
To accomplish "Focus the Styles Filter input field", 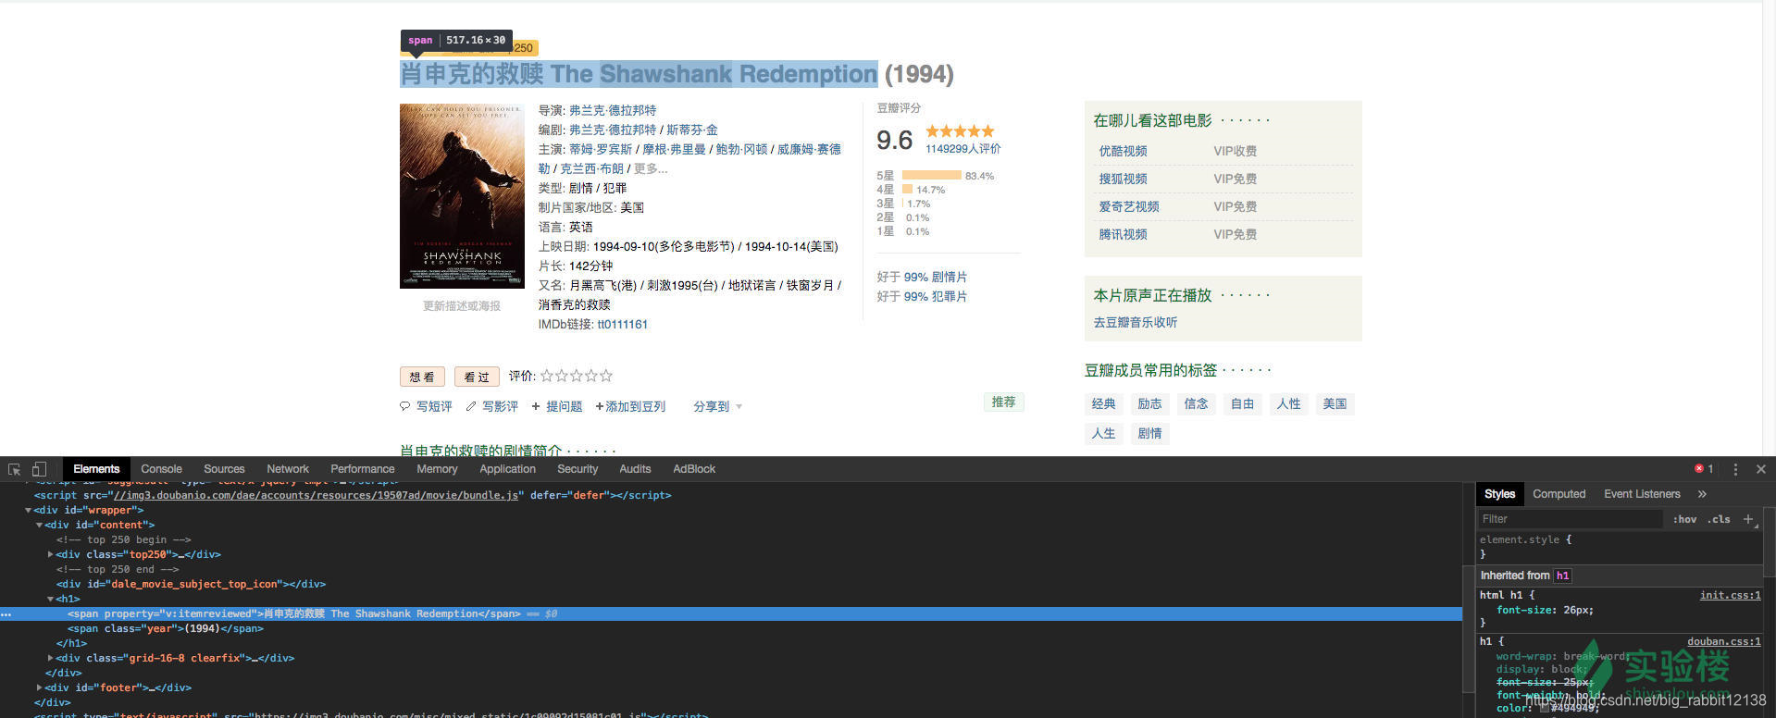I will pos(1570,519).
